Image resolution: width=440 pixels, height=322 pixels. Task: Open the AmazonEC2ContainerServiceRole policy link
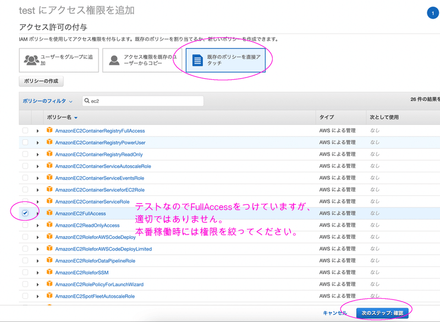(92, 202)
